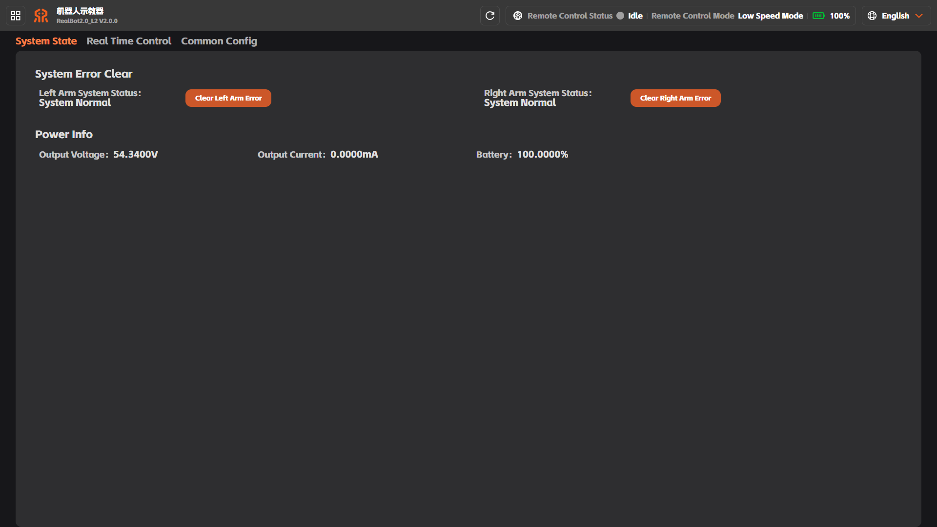Click the Low Speed Mode text
937x527 pixels.
pos(771,16)
